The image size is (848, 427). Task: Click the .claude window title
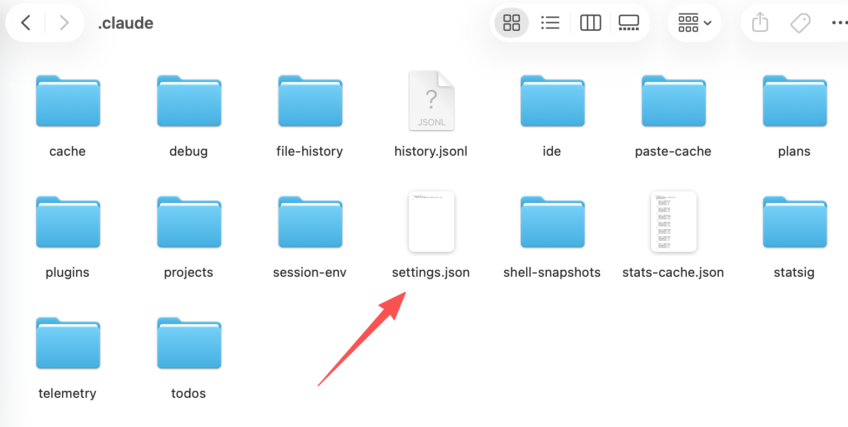(x=125, y=23)
